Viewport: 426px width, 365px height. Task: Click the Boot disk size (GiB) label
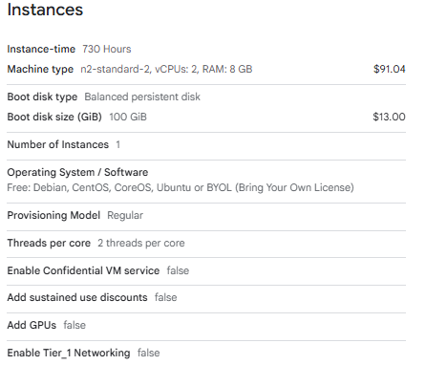(54, 117)
